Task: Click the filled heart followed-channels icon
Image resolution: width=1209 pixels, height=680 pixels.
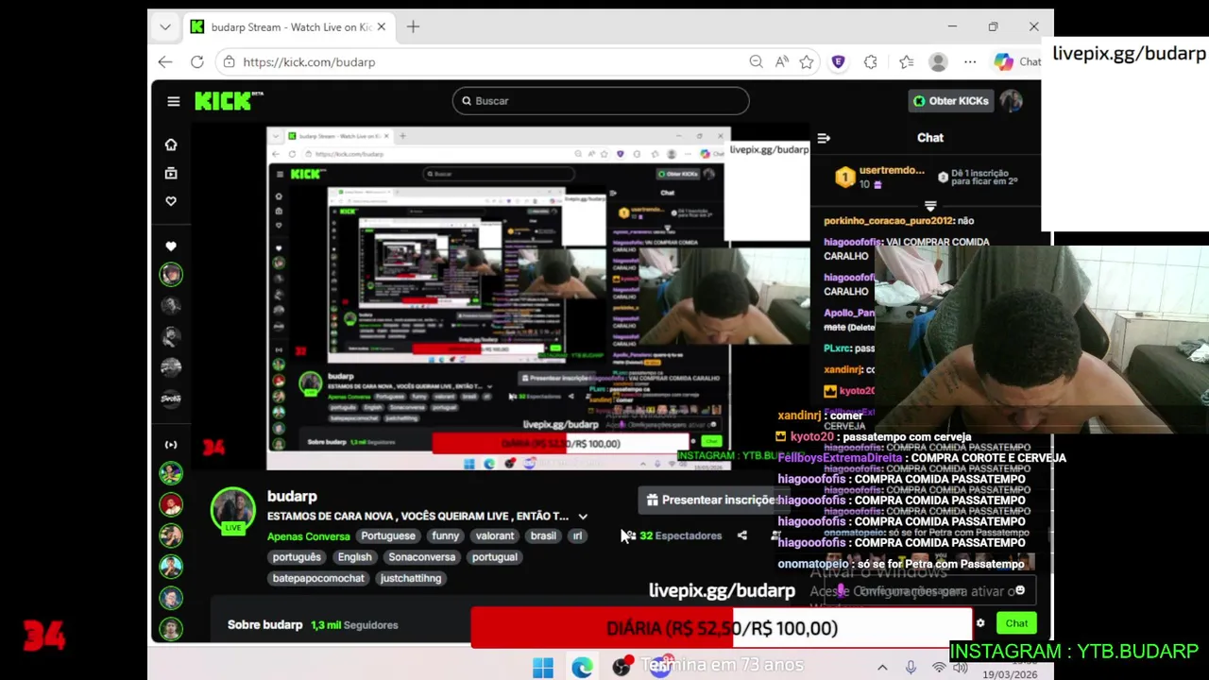Action: pos(171,246)
